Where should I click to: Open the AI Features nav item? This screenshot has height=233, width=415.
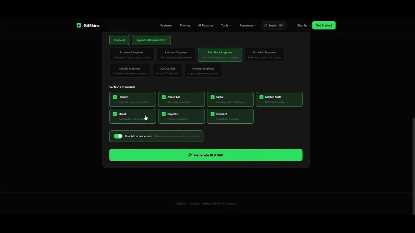pos(206,25)
